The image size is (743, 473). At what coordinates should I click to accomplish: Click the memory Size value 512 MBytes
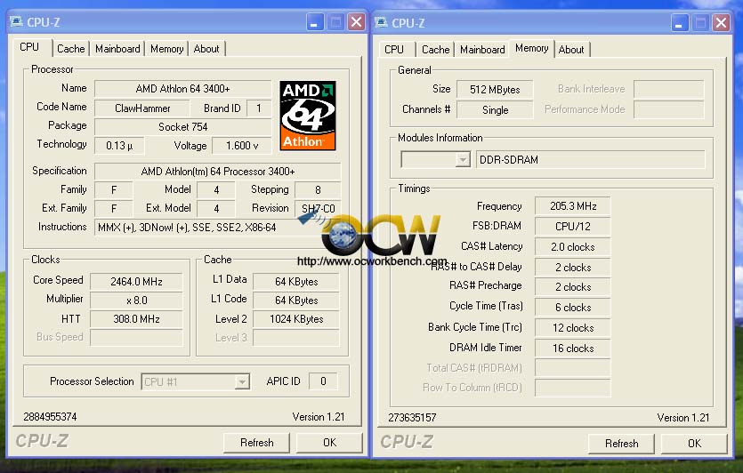[495, 90]
